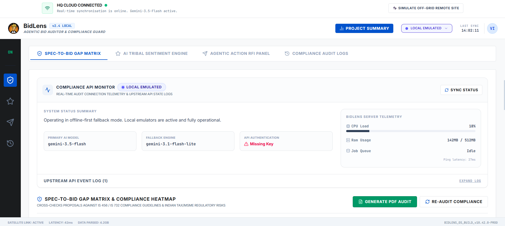Open the Project Summary

tap(364, 28)
